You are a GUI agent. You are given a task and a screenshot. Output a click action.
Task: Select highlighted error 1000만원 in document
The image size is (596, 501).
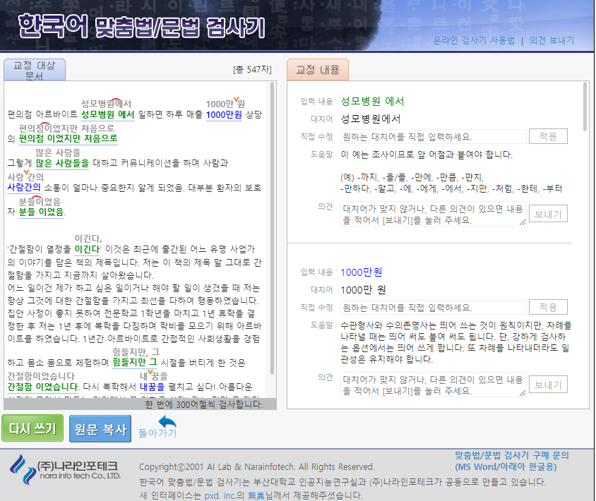224,114
